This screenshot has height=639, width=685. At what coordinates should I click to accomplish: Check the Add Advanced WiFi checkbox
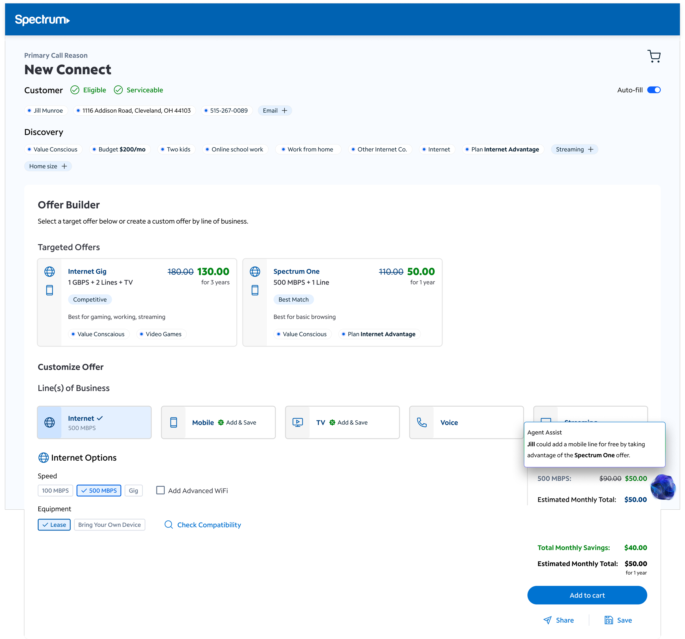click(x=160, y=490)
